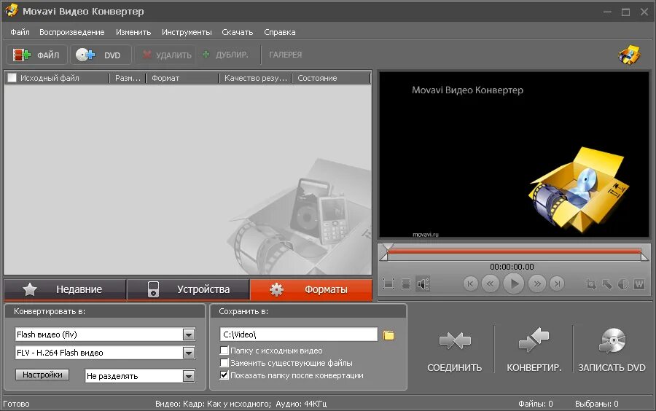656x411 pixels.
Task: Click the Выбраны: 0 status entry
Action: tap(596, 404)
